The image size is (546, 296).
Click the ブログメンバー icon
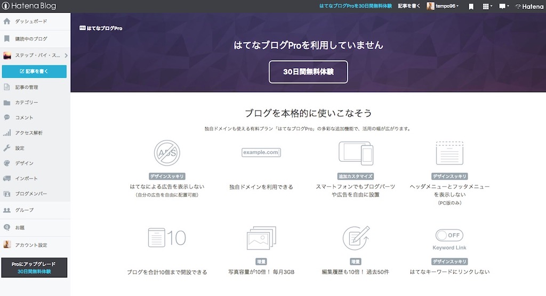[x=6, y=194]
